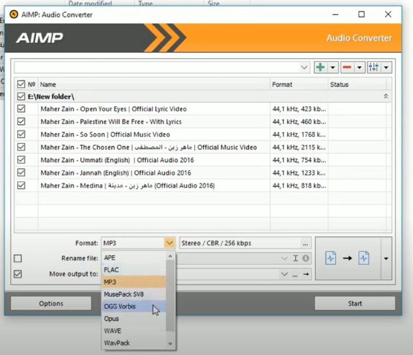Select the Open Your Eyes track row
This screenshot has width=413, height=355.
203,109
